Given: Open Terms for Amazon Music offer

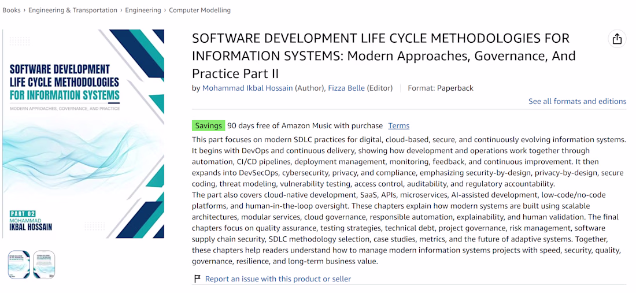Looking at the screenshot, I should point(399,125).
